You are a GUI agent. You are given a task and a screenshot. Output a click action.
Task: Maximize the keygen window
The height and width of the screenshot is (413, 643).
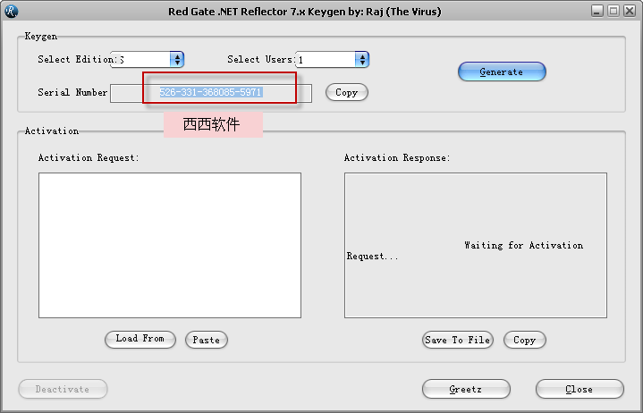click(613, 11)
